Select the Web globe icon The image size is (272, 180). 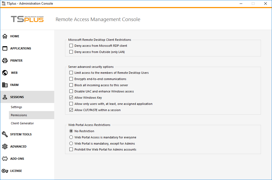pyautogui.click(x=5, y=73)
